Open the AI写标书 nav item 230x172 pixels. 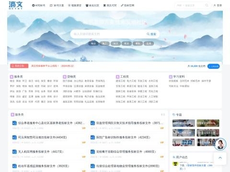pos(38,5)
